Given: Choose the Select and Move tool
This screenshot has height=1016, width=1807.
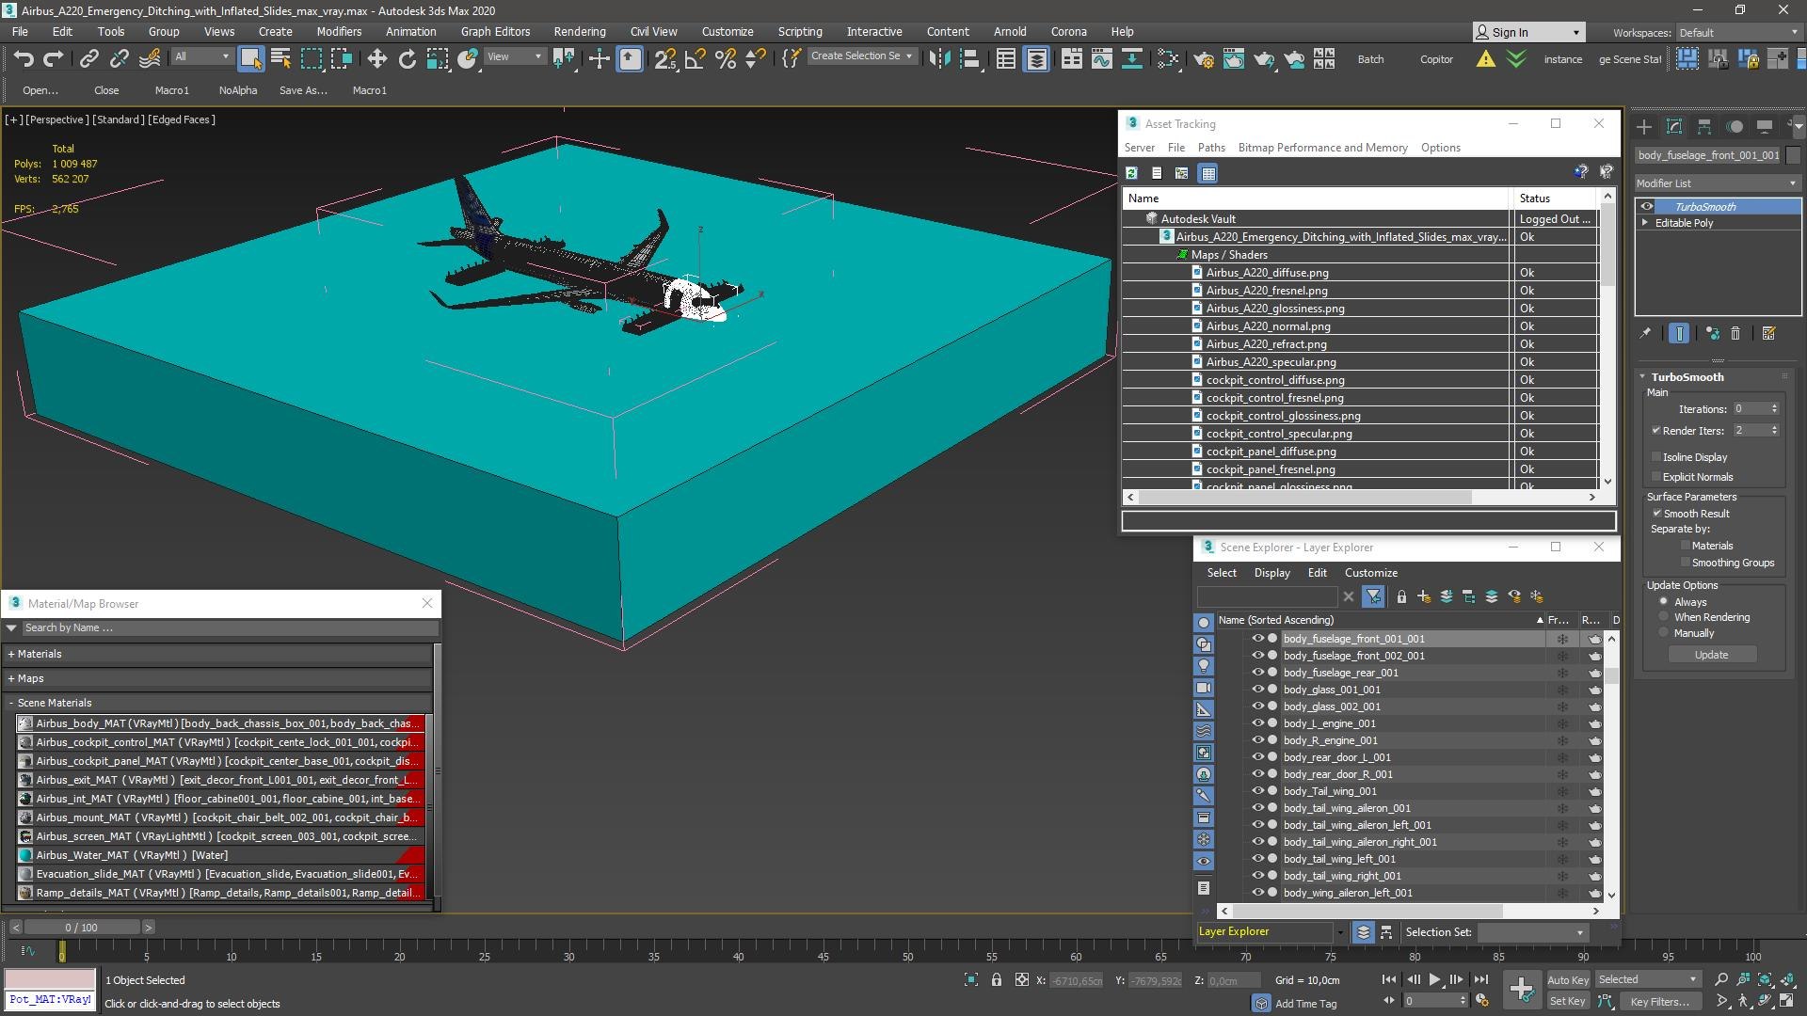Looking at the screenshot, I should click(376, 59).
